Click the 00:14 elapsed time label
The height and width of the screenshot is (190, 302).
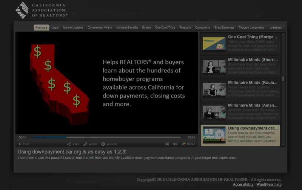tap(22, 137)
